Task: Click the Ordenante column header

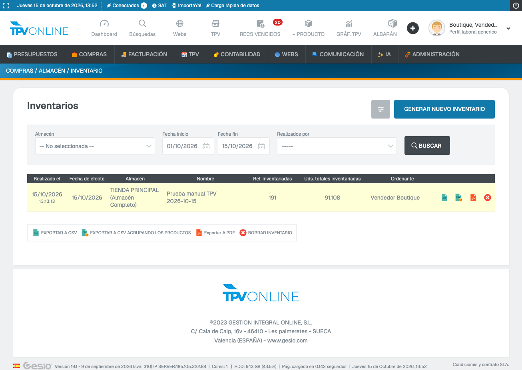Action: pos(402,179)
